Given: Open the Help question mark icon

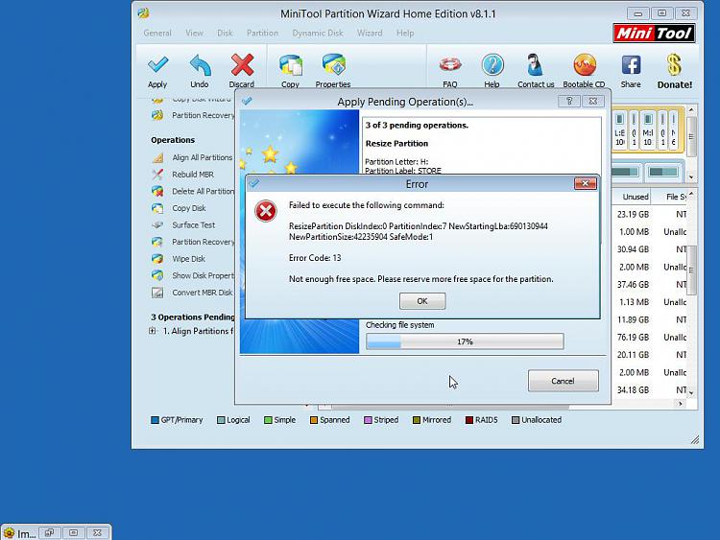Looking at the screenshot, I should click(492, 65).
